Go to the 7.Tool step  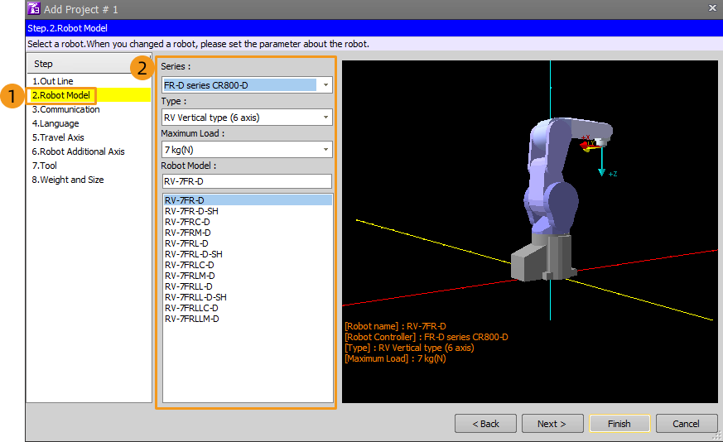(x=45, y=166)
